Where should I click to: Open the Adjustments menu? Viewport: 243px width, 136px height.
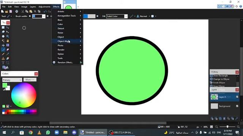click(44, 7)
